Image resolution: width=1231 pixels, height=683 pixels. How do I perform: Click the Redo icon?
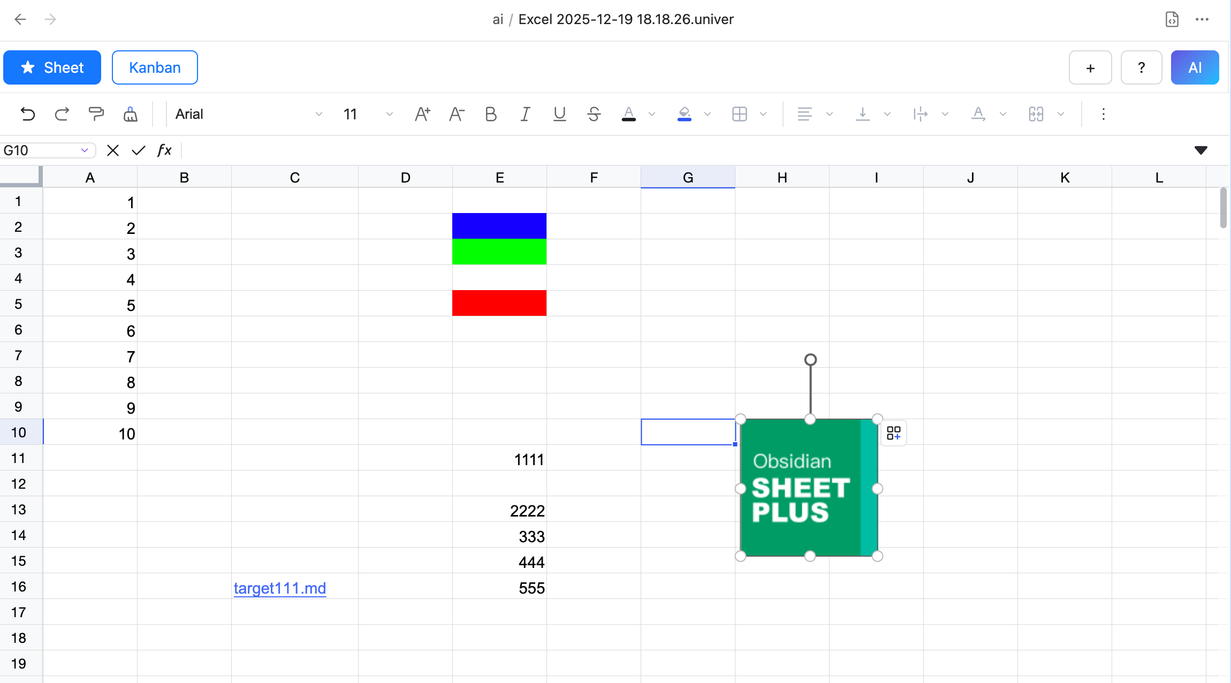62,114
